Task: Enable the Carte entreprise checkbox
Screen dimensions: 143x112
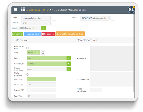Action: click(x=27, y=74)
